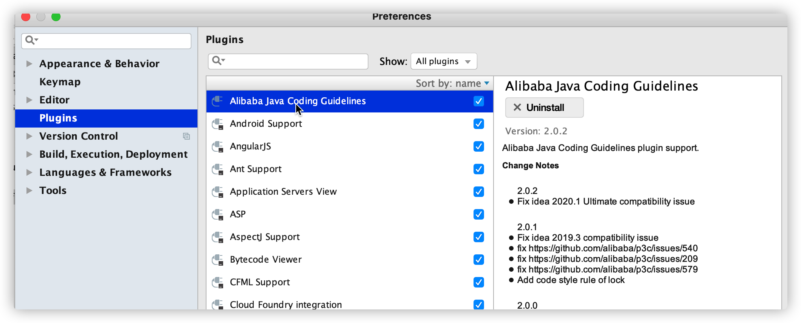Image resolution: width=801 pixels, height=323 pixels.
Task: Expand the Version Control settings
Action: pyautogui.click(x=29, y=136)
